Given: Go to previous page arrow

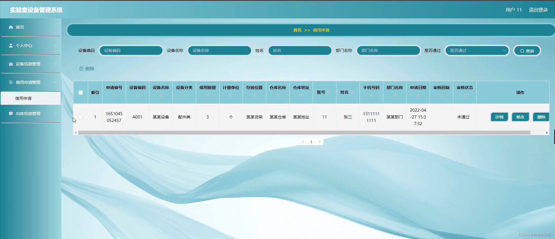Looking at the screenshot, I should 303,142.
